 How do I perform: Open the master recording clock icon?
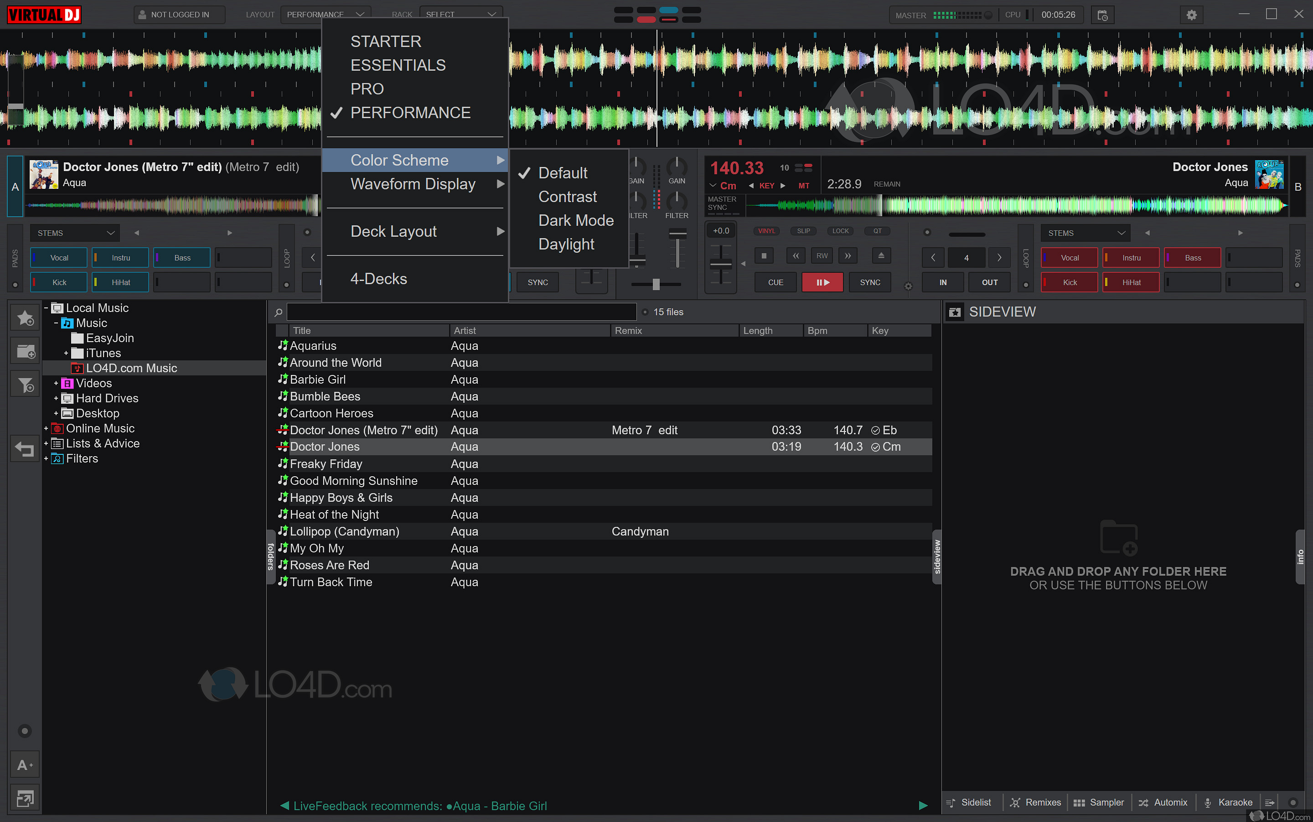1102,15
